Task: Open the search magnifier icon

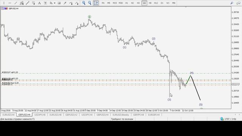Action: (232, 3)
